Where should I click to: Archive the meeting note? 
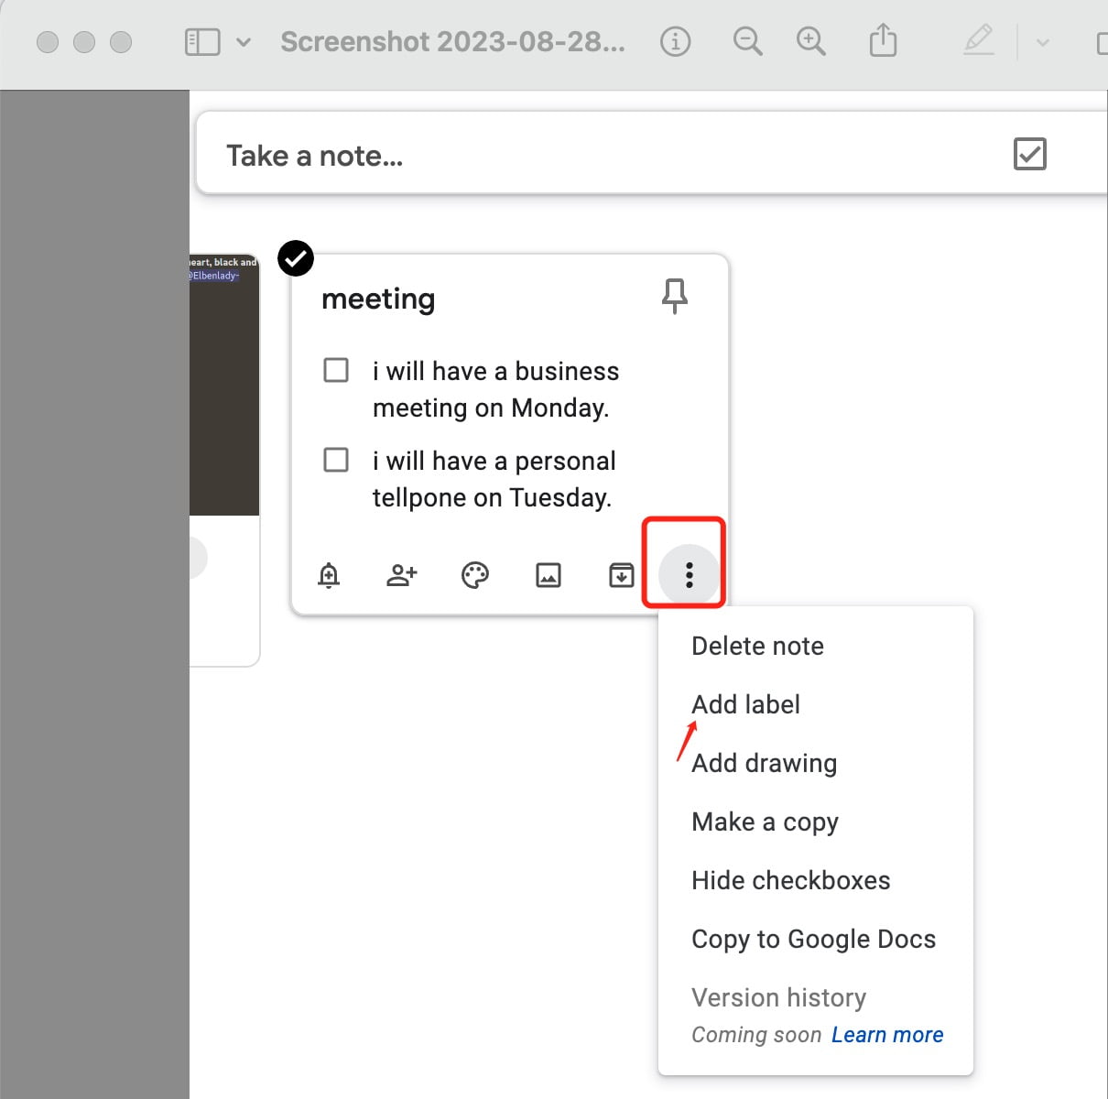(622, 575)
